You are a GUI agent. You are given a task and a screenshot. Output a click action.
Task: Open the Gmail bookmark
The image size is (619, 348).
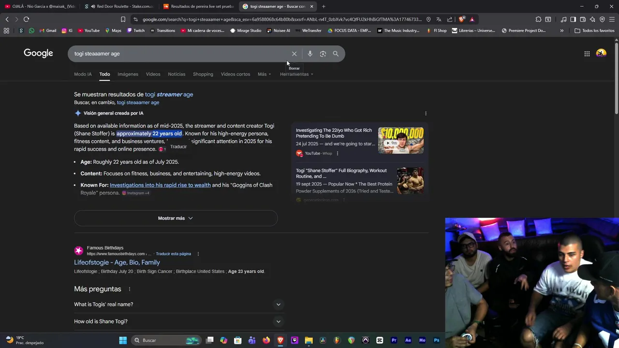pos(47,30)
